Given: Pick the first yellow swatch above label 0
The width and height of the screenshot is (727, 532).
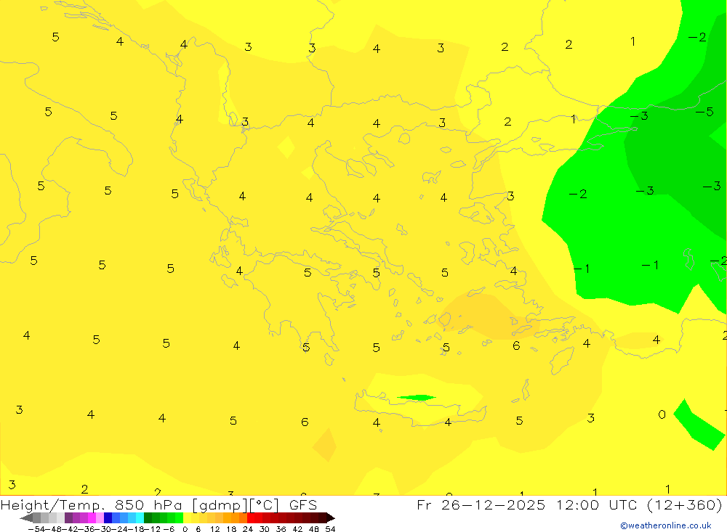Looking at the screenshot, I should (x=188, y=518).
